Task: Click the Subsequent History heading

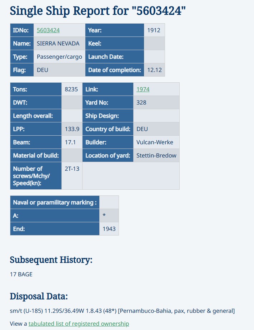Action: [x=51, y=260]
